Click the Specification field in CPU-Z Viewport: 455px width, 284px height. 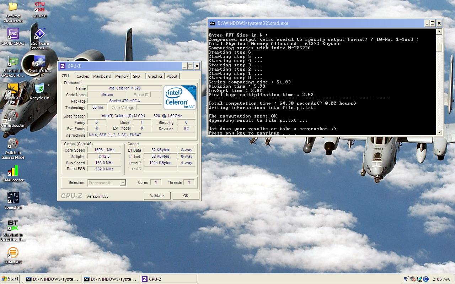tap(141, 116)
